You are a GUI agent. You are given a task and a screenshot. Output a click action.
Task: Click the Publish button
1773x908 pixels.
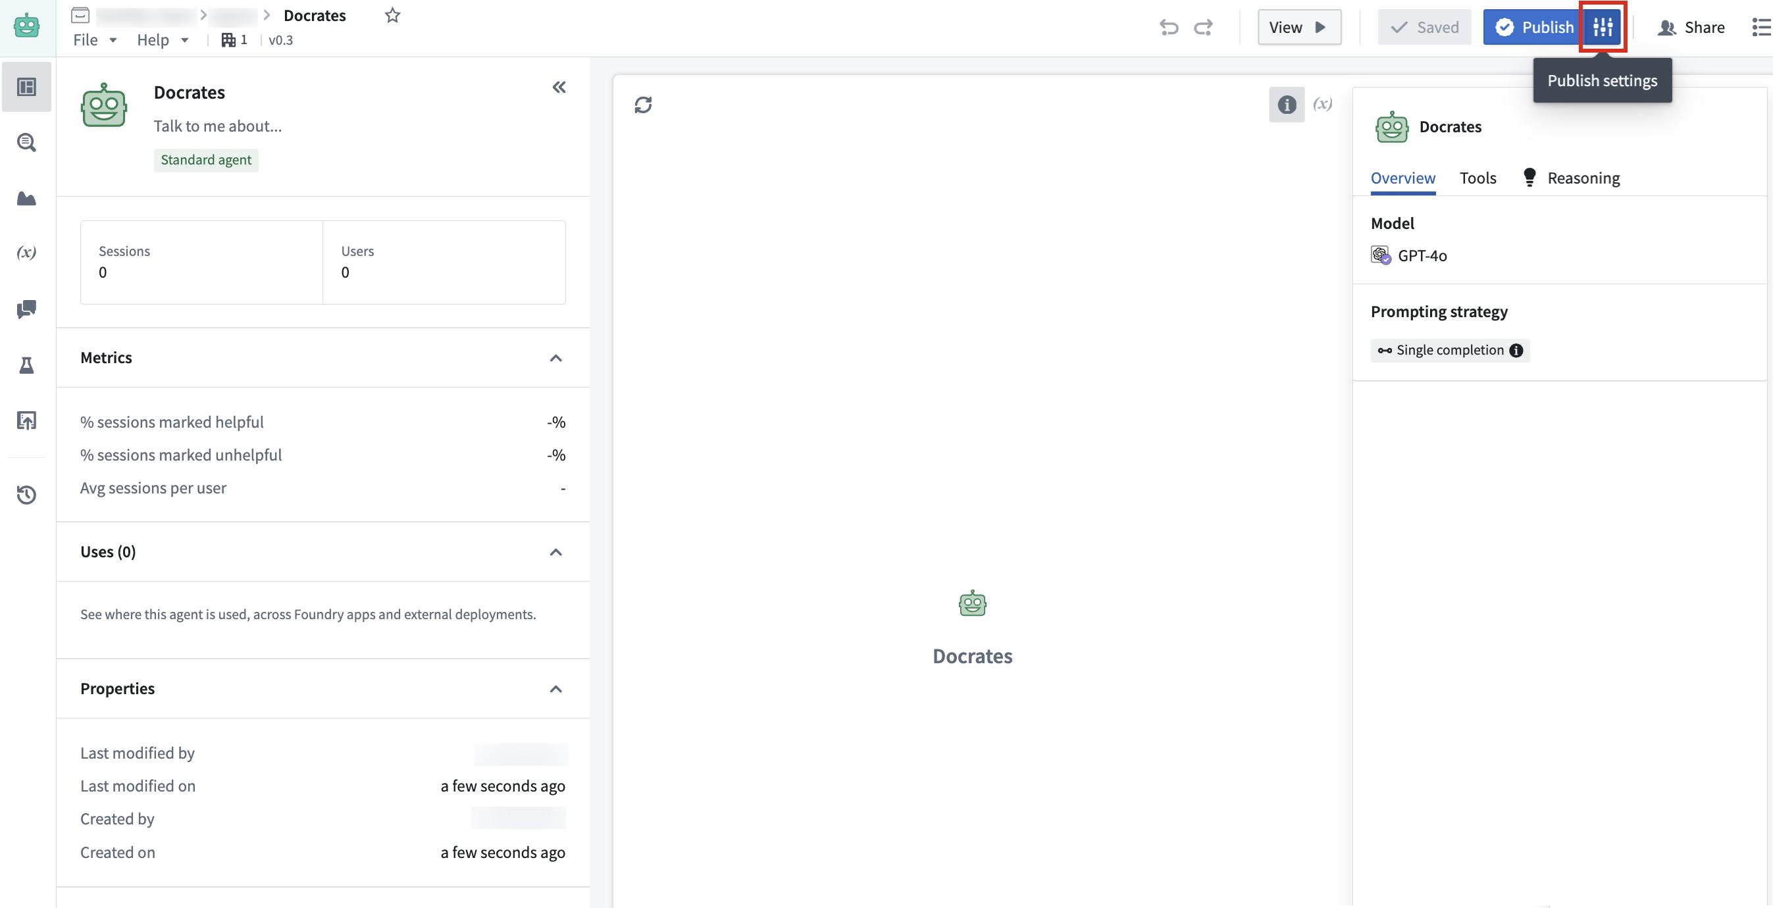[x=1533, y=28]
